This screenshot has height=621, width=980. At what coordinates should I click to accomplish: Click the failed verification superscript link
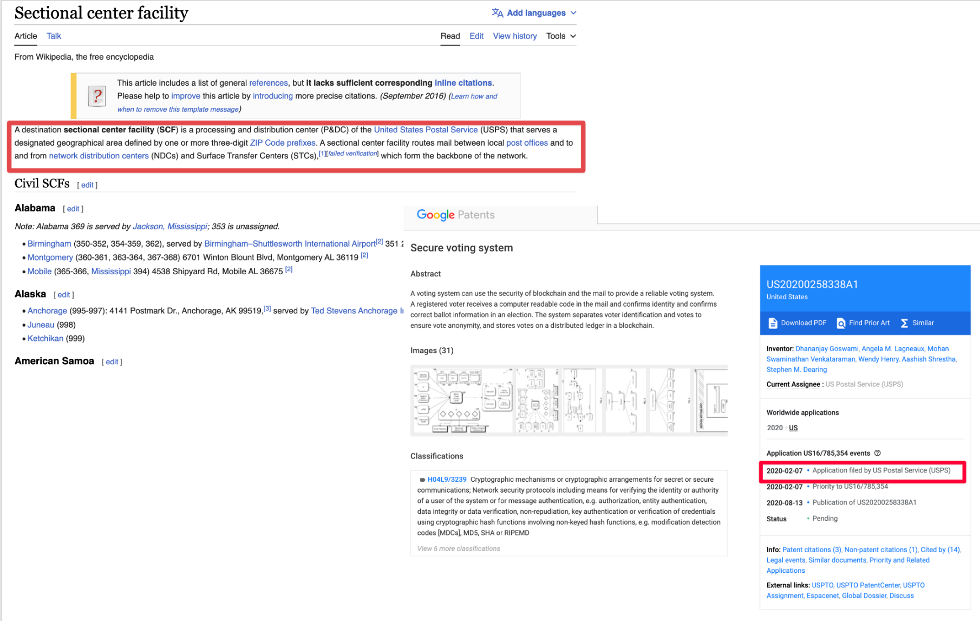[x=352, y=153]
